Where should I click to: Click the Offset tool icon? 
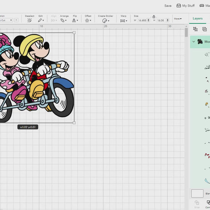pyautogui.click(x=87, y=21)
